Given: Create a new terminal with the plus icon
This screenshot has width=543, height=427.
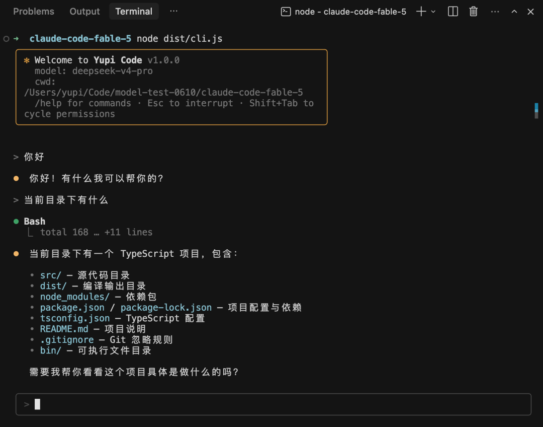Looking at the screenshot, I should tap(421, 12).
